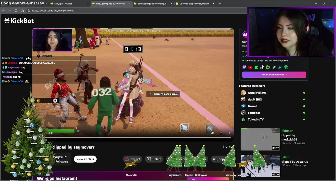Image resolution: width=336 pixels, height=181 pixels.
Task: Delete this clip
Action: (154, 159)
